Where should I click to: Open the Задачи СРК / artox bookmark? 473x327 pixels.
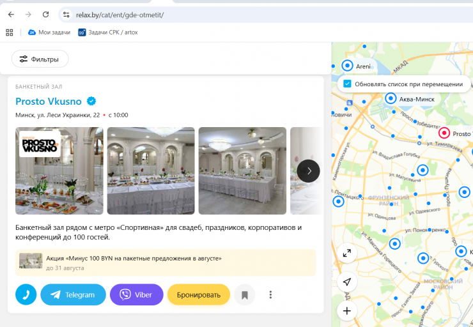click(x=108, y=32)
